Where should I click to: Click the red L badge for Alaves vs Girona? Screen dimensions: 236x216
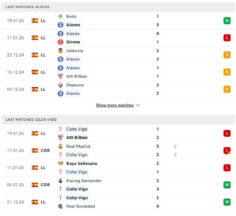(227, 38)
